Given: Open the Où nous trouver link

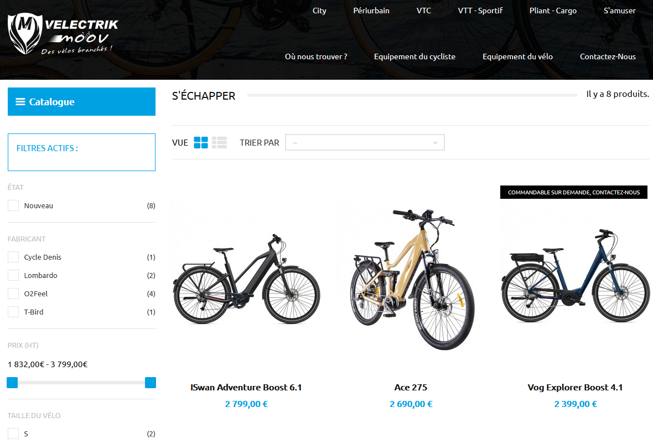Looking at the screenshot, I should click(x=316, y=56).
